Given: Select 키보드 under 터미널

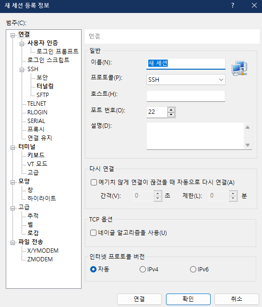Looking at the screenshot, I should pyautogui.click(x=36, y=155).
